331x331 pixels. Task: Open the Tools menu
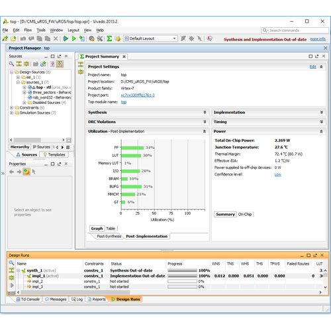tap(41, 30)
